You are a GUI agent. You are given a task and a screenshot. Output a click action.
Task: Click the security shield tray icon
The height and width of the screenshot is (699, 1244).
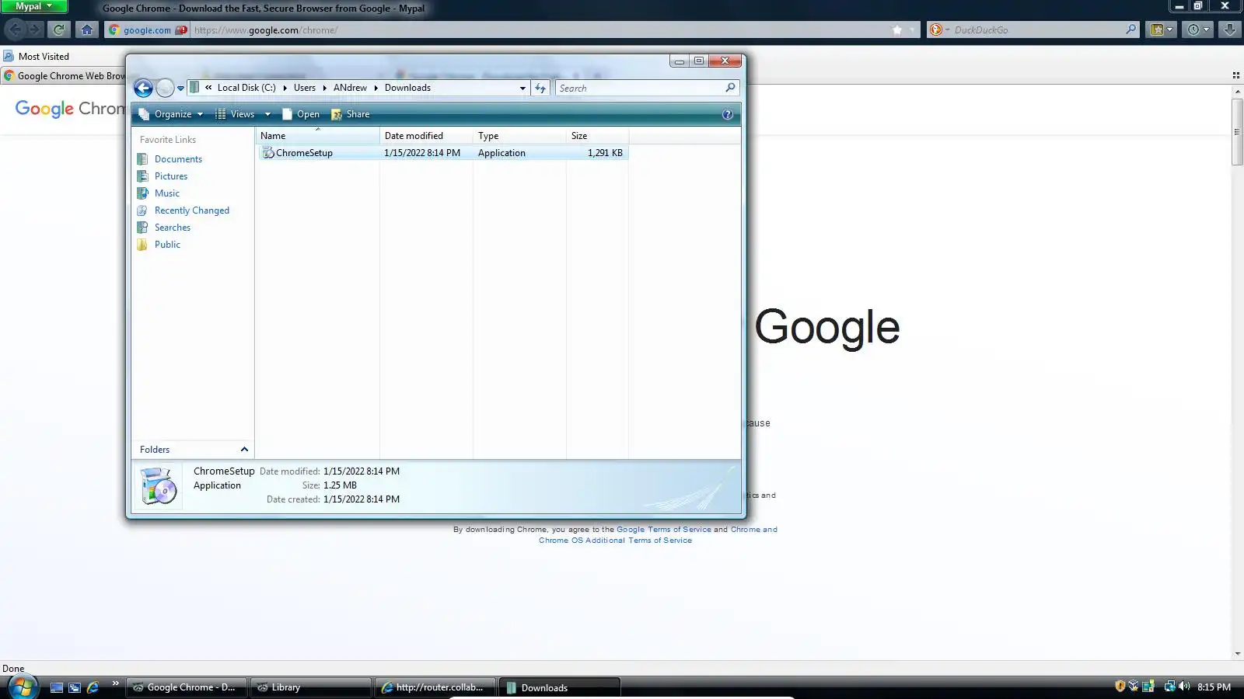pyautogui.click(x=1120, y=687)
